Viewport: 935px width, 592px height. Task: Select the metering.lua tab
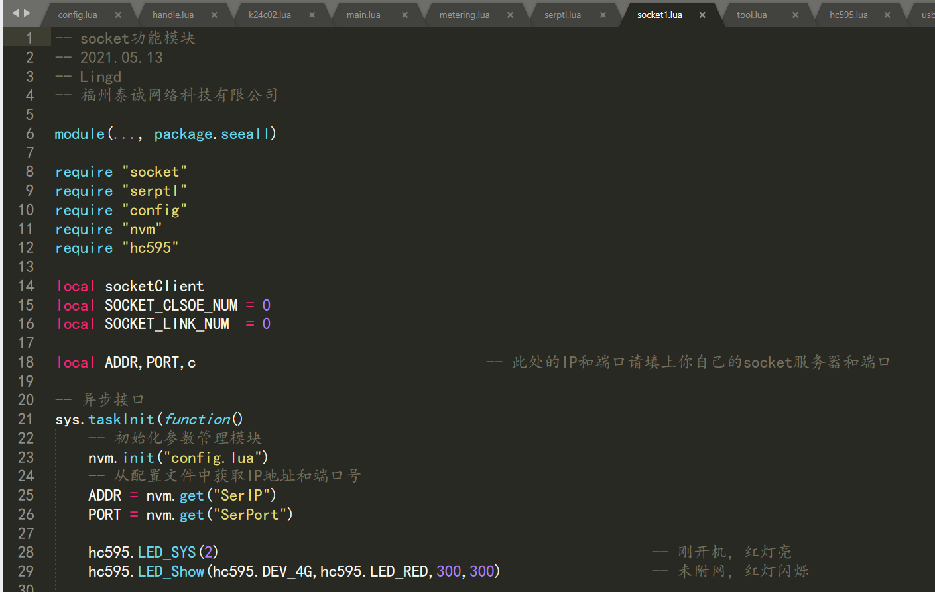point(464,15)
